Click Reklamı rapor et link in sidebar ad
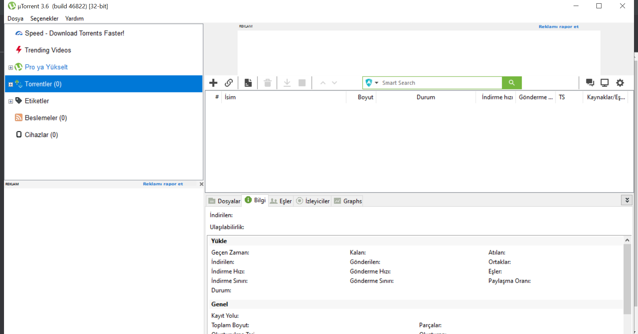The height and width of the screenshot is (334, 638). (163, 184)
